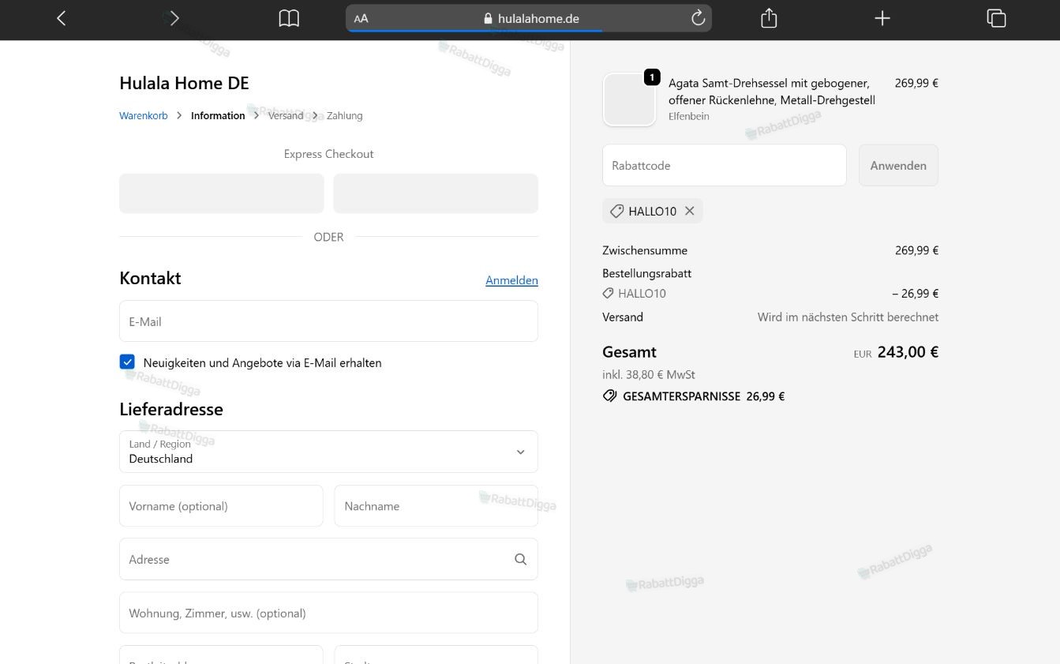Click the Hulala Home DE store title
The height and width of the screenshot is (664, 1060).
click(x=184, y=83)
